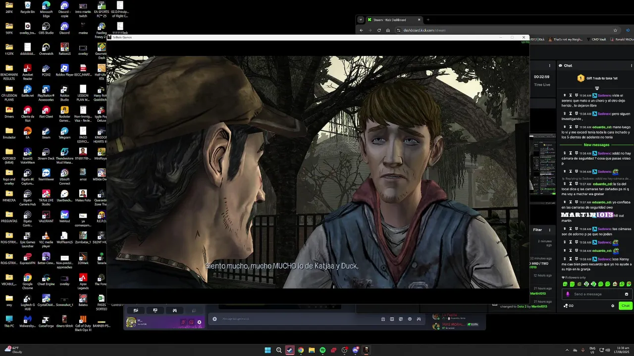Click the Windows Start button on the taskbar

(x=267, y=350)
